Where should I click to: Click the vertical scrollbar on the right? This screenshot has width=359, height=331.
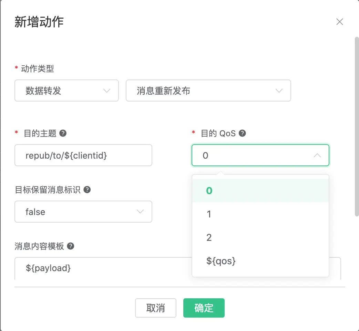(x=356, y=127)
